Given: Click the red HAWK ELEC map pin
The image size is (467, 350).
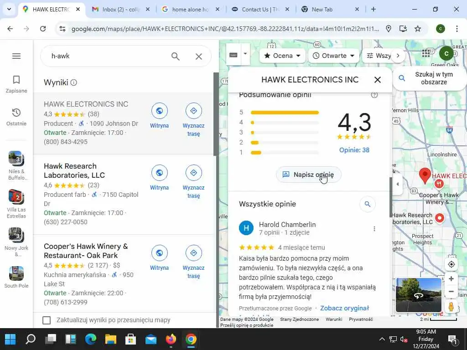Looking at the screenshot, I should point(425,175).
